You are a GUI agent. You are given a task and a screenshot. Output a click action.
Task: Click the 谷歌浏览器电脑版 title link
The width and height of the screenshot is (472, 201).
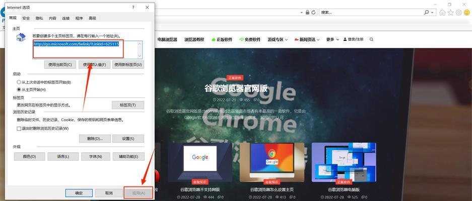pos(344,189)
